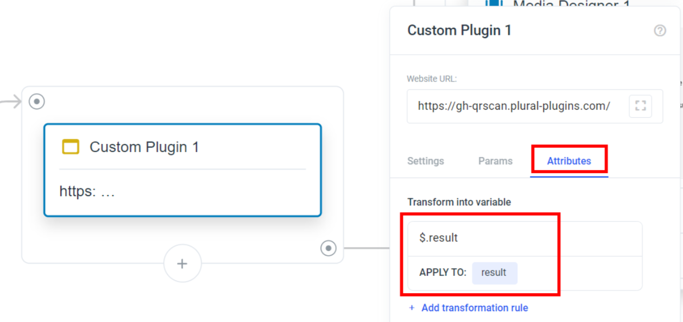Viewport: 683px width, 322px height.
Task: Click the Transform into variable heading
Action: pos(459,202)
